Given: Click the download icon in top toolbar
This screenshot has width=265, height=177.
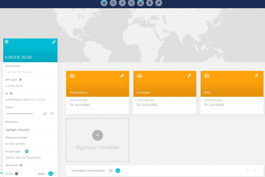Looking at the screenshot, I should pyautogui.click(x=140, y=3).
